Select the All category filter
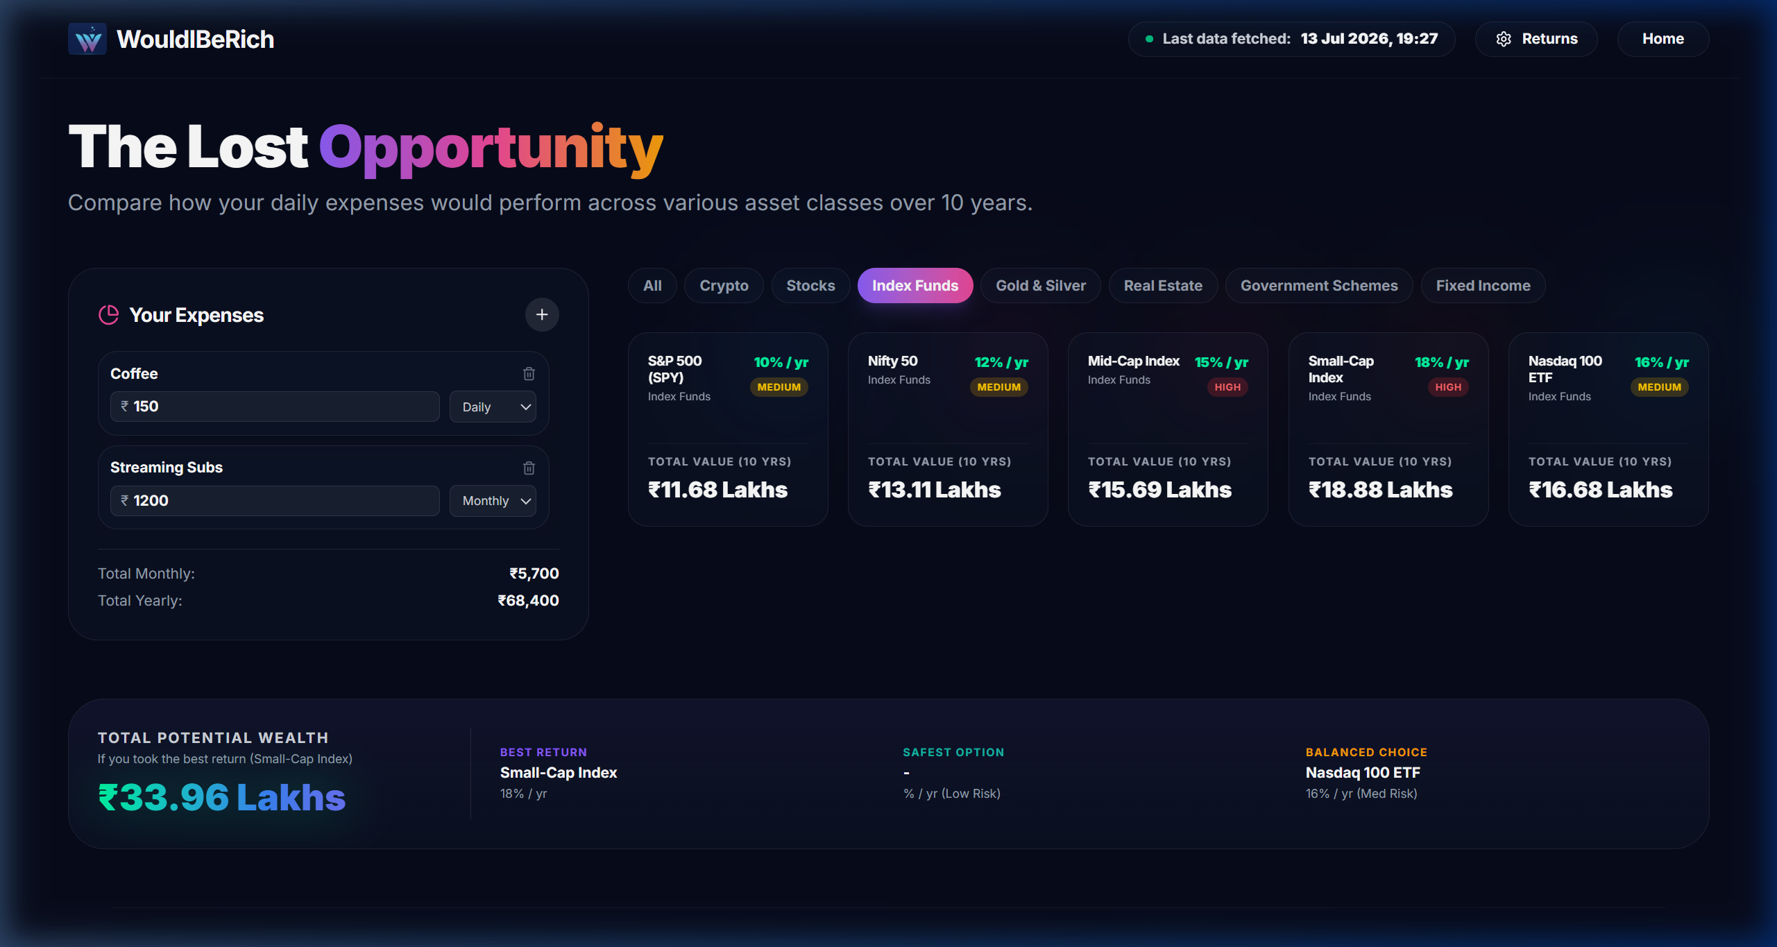 point(652,286)
